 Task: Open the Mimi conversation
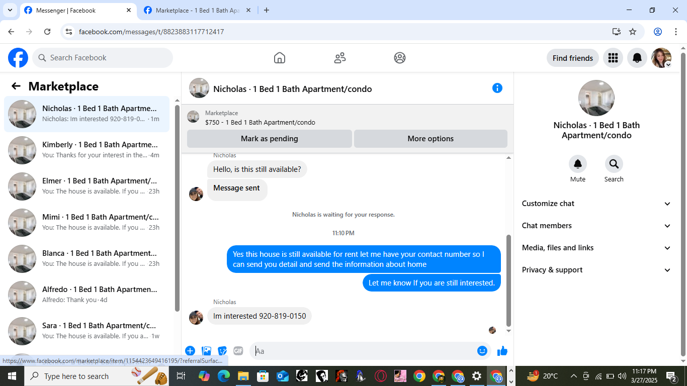pos(87,222)
